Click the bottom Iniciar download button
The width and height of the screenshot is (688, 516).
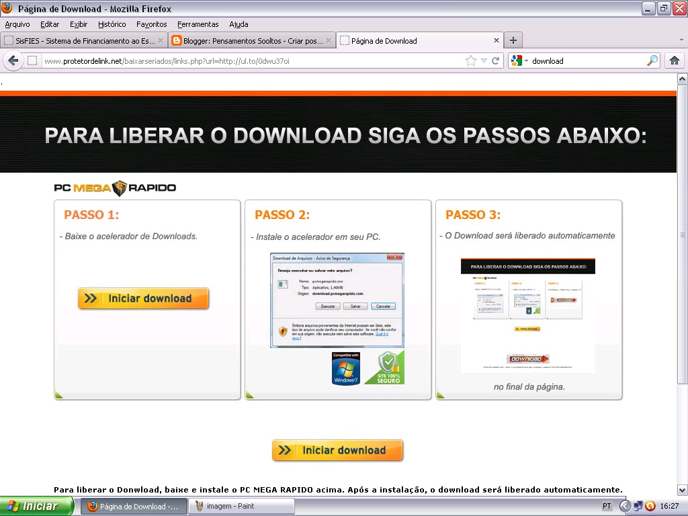pos(337,450)
